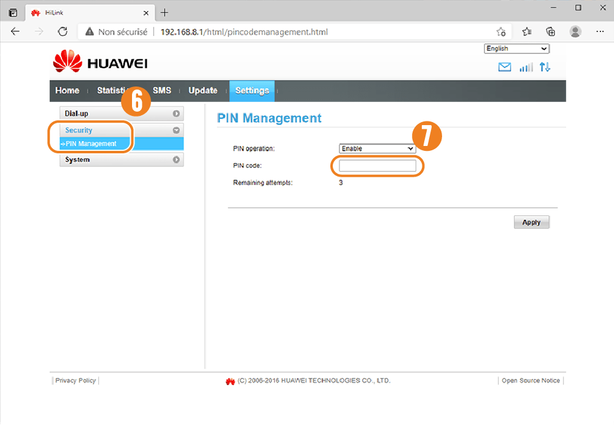The image size is (614, 425).
Task: Open a new browser tab
Action: 165,12
